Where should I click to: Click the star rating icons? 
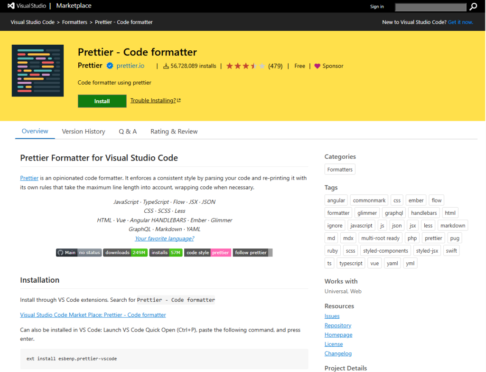tap(245, 66)
